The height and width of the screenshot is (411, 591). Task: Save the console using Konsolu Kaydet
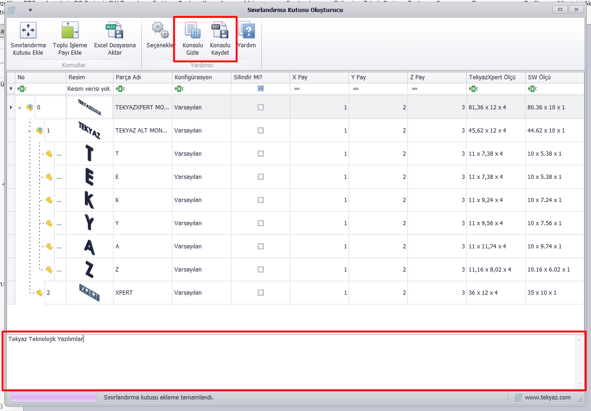220,30
